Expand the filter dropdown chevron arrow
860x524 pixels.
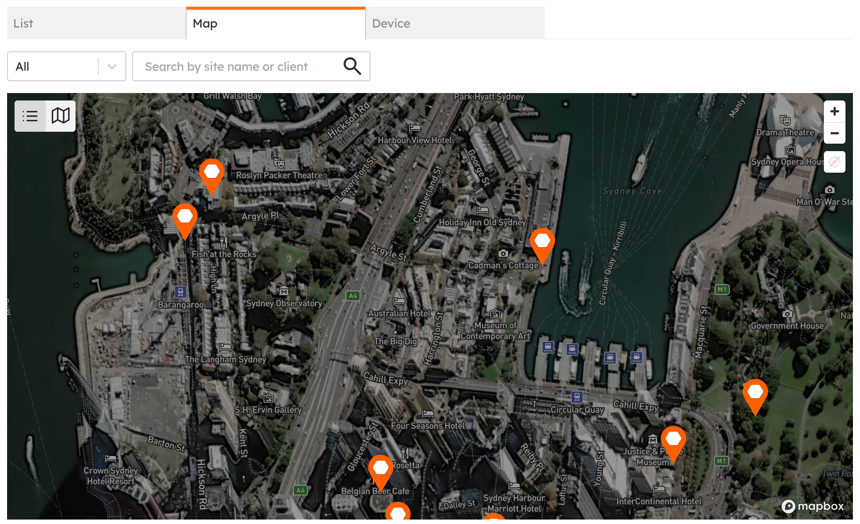[112, 67]
